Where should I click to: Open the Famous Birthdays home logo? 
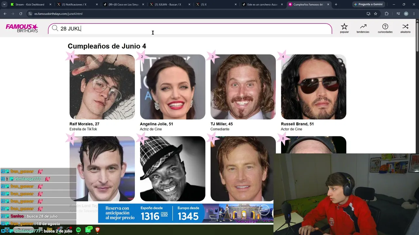point(22,28)
